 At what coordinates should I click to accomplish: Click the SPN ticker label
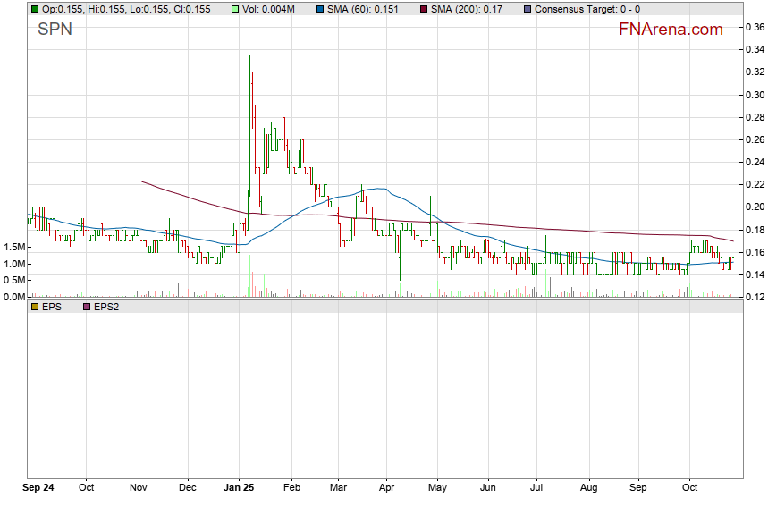coord(55,30)
